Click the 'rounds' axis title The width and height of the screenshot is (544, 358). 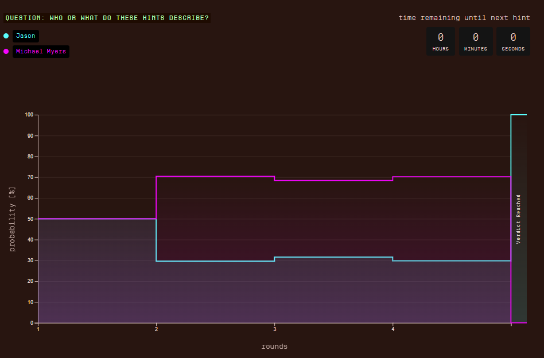point(274,347)
